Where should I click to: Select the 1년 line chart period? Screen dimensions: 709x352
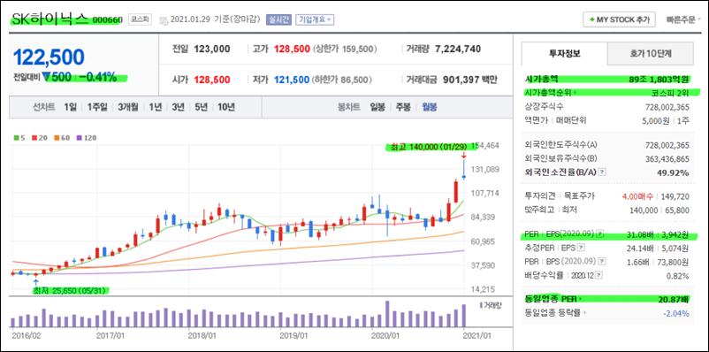coord(156,107)
